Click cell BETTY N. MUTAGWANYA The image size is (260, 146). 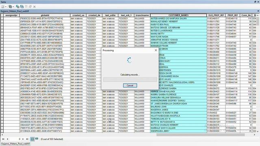point(178,122)
